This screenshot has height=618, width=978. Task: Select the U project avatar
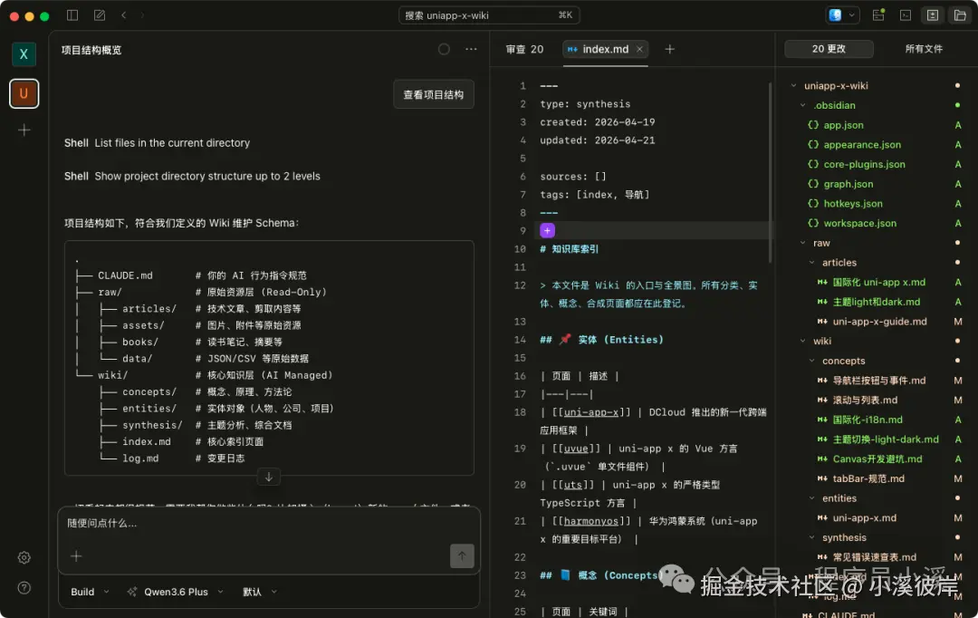[24, 93]
